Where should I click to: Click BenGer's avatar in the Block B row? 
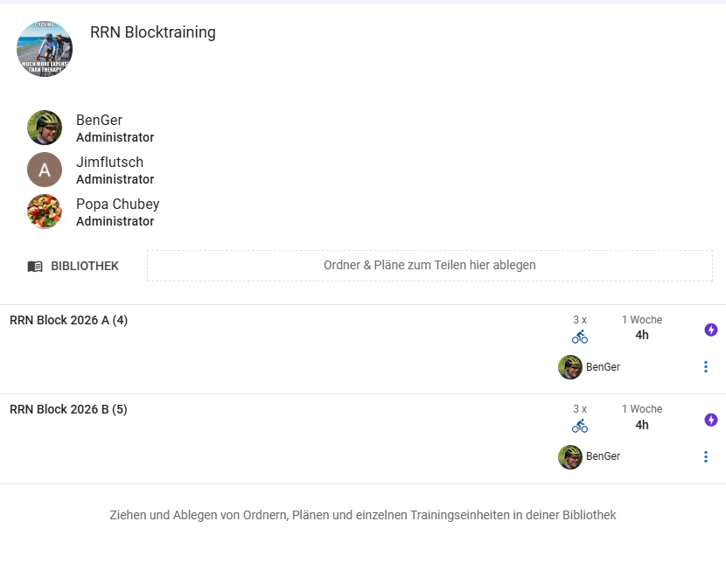pyautogui.click(x=570, y=456)
